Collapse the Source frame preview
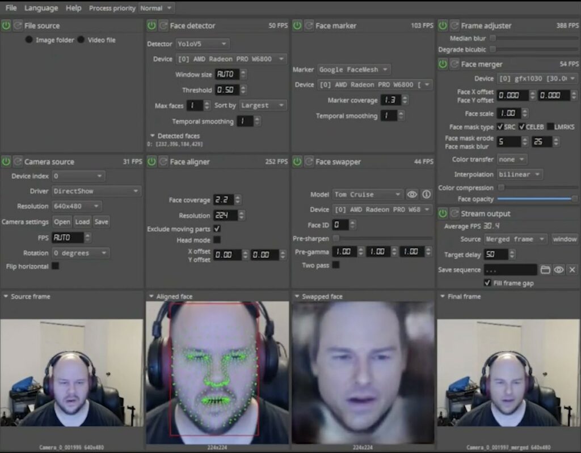Viewport: 581px width, 453px height. (6, 296)
